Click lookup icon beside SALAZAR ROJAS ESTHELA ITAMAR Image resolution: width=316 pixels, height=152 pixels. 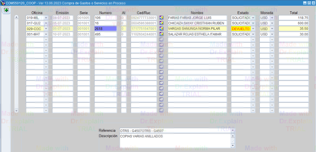[161, 34]
